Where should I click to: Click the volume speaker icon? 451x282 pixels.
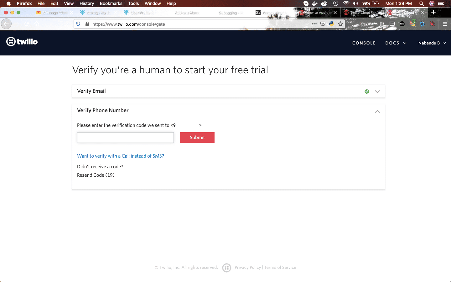tap(355, 3)
